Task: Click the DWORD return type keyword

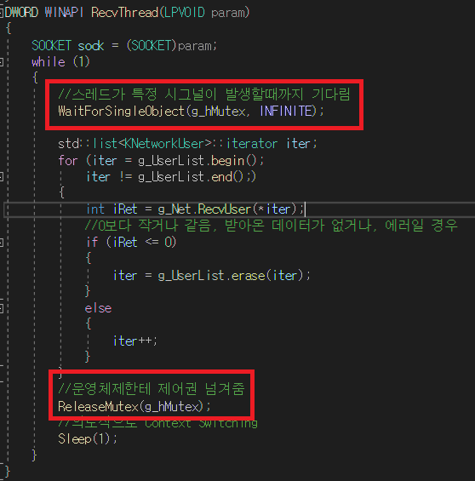Action: (21, 13)
